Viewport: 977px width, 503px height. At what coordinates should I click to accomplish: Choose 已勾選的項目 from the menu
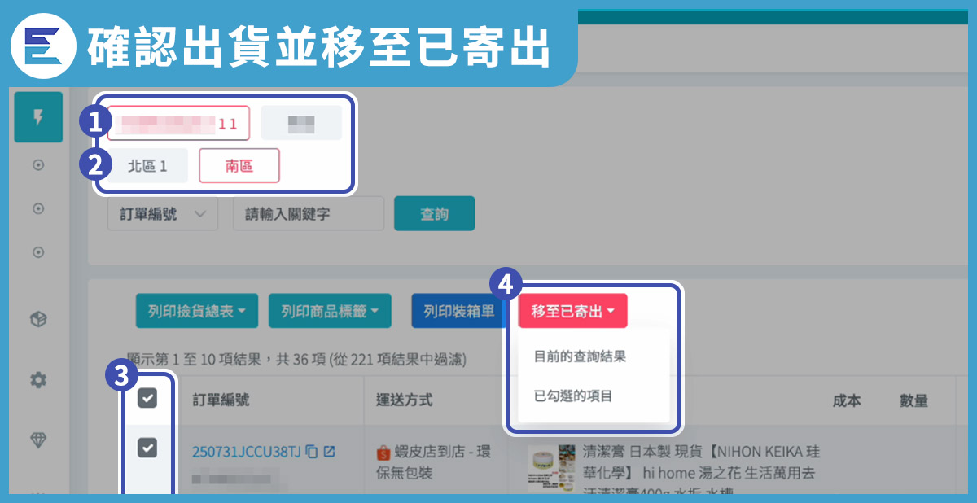573,396
